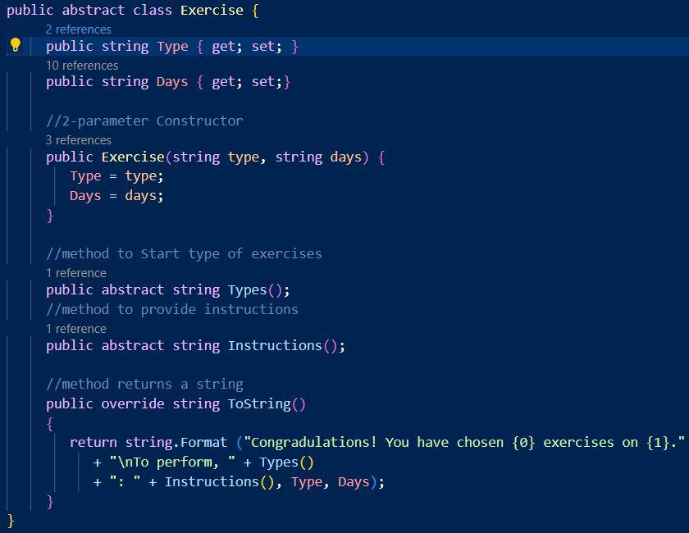Open the '10 references' CodeLens above Days

pyautogui.click(x=82, y=66)
